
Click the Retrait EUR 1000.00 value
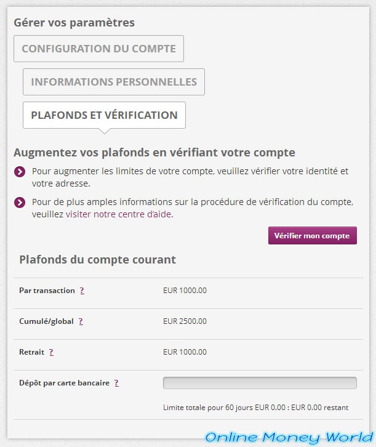click(185, 352)
